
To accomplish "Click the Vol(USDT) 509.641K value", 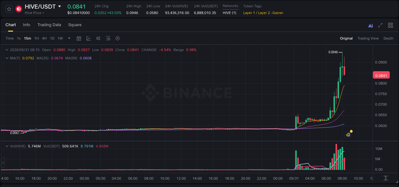I will click(x=70, y=146).
